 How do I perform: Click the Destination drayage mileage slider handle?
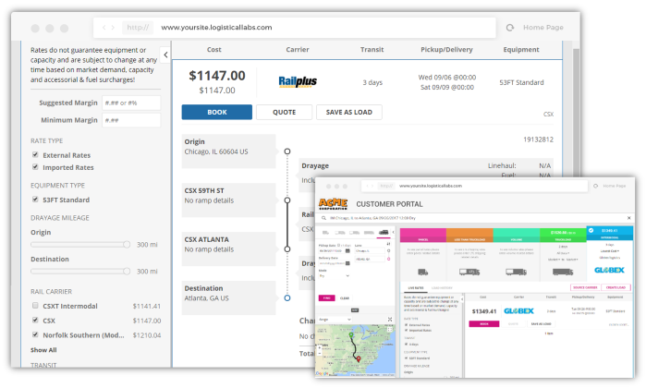(x=127, y=272)
